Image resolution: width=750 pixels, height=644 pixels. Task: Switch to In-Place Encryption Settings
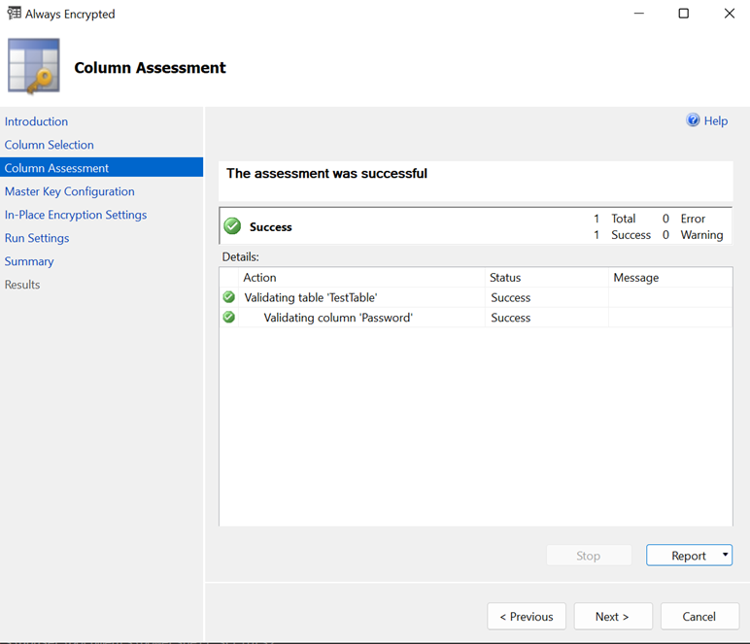coord(76,215)
